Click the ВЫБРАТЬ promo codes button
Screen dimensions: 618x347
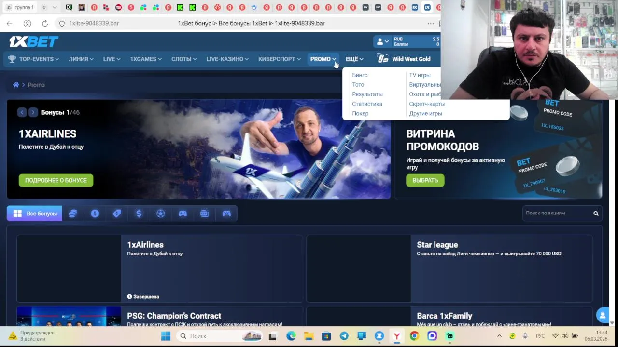pyautogui.click(x=425, y=180)
